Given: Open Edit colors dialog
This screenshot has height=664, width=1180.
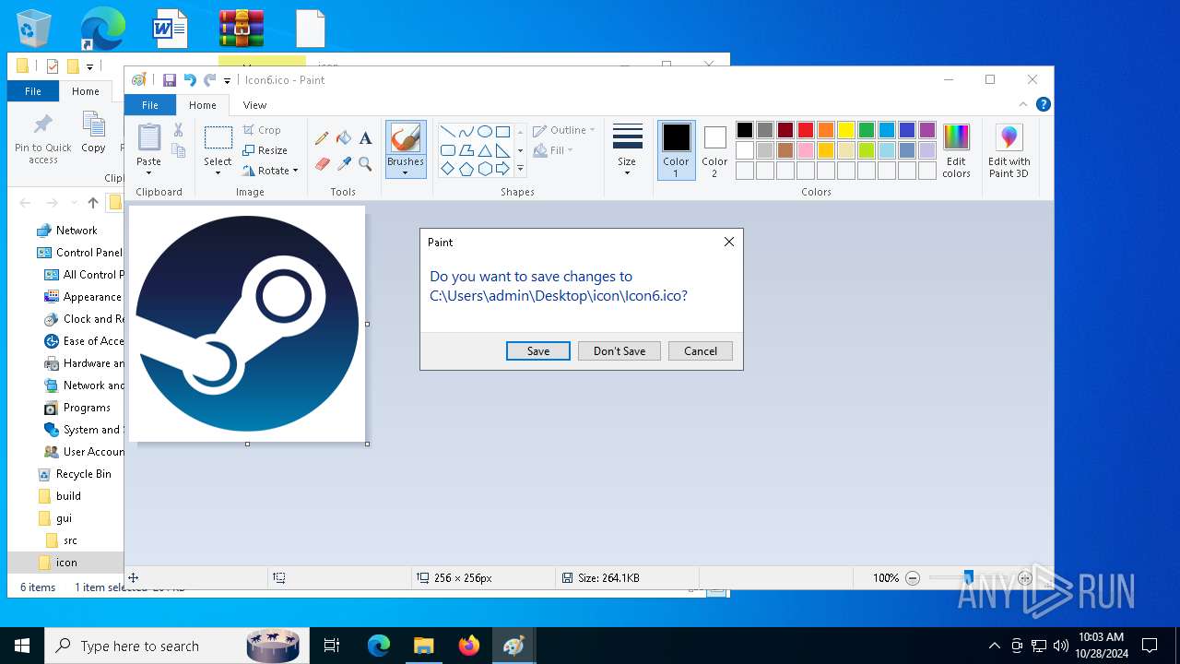Looking at the screenshot, I should click(956, 151).
